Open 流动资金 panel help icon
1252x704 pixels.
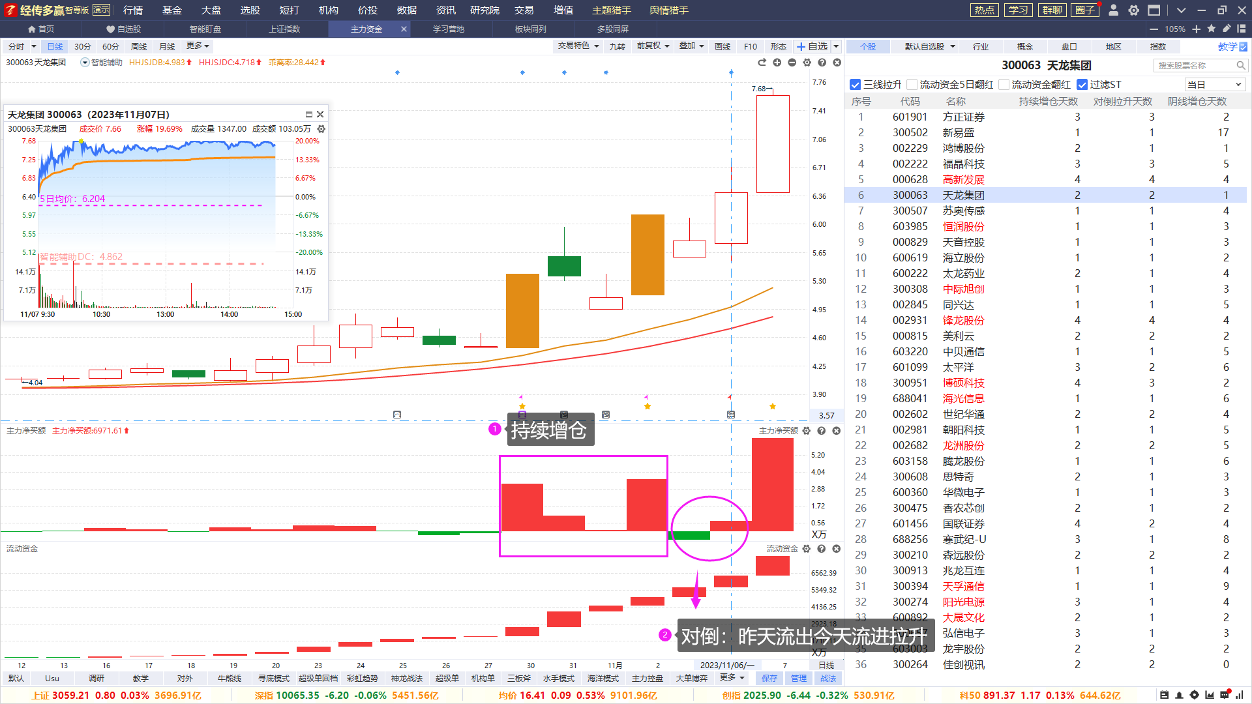822,549
